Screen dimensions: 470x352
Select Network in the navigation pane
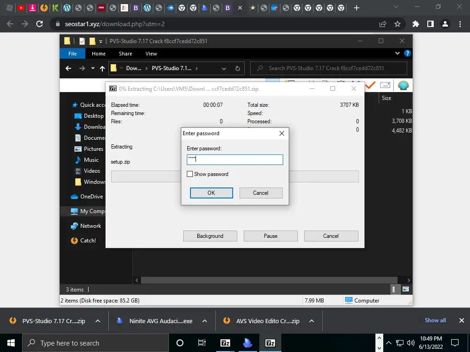coord(86,226)
